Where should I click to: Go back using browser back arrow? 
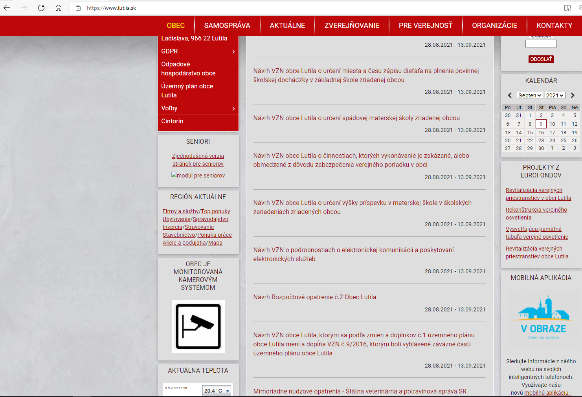click(x=7, y=8)
